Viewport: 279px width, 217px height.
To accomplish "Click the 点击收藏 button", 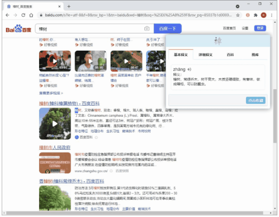I will [x=255, y=101].
